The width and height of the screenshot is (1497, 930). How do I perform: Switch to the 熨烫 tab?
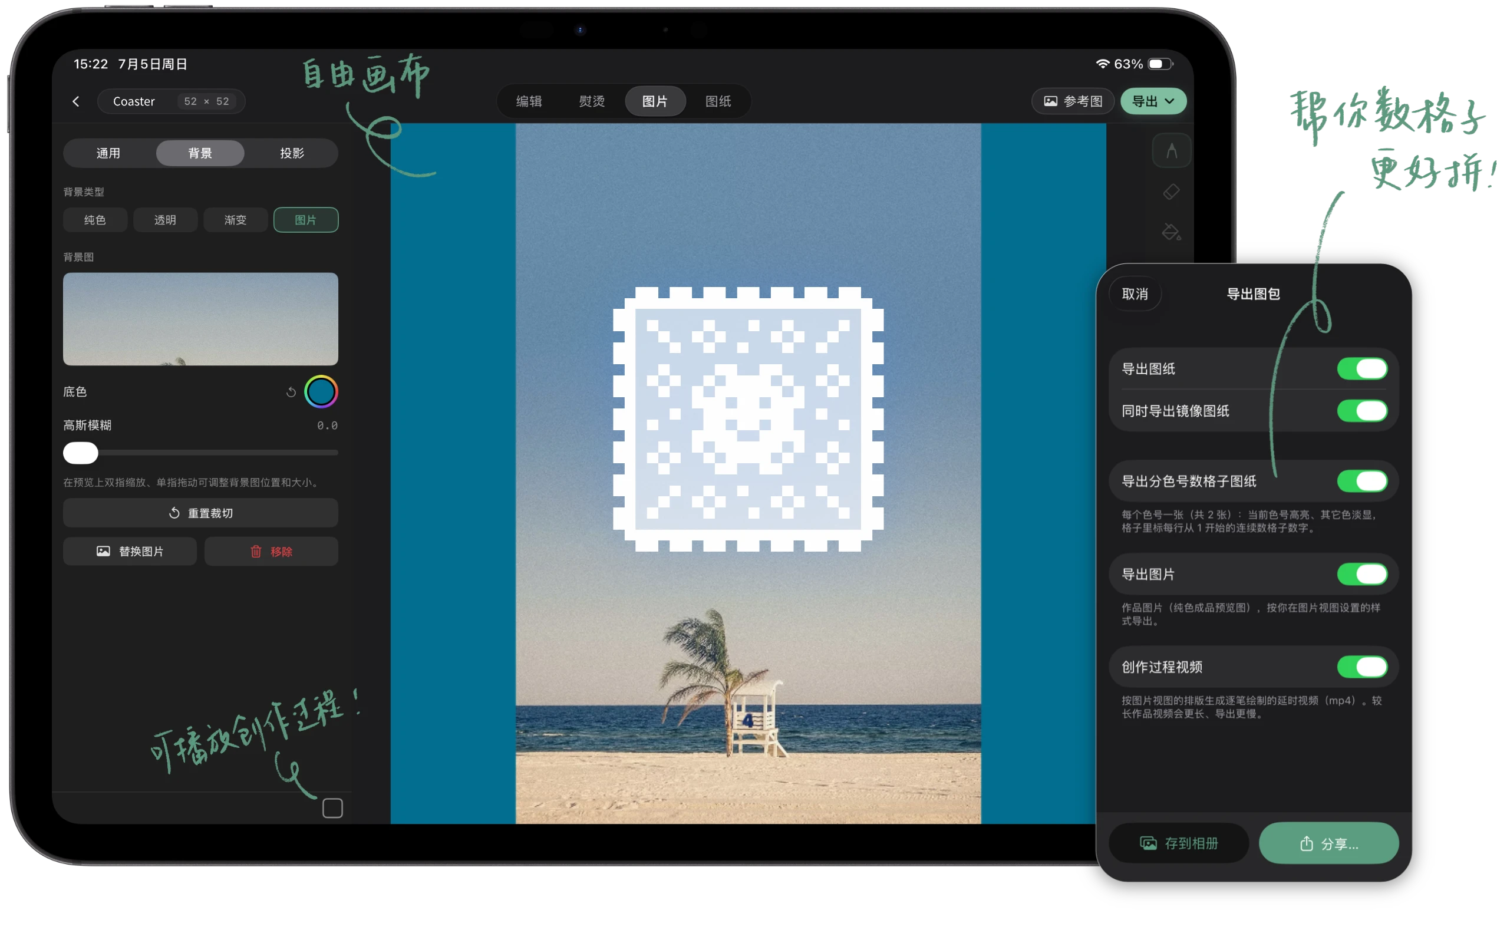pyautogui.click(x=592, y=101)
